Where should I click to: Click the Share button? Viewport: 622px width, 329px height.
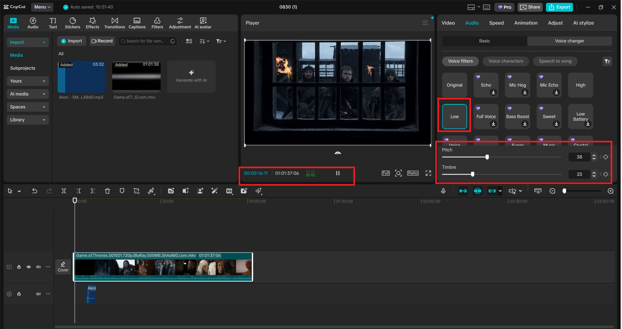coord(530,7)
